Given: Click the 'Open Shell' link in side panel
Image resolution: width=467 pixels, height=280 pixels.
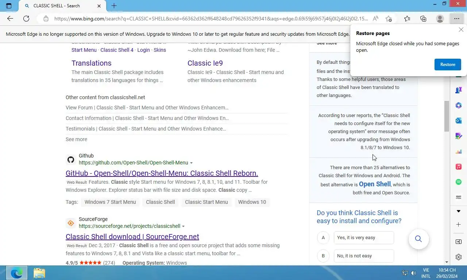Looking at the screenshot, I should (375, 184).
